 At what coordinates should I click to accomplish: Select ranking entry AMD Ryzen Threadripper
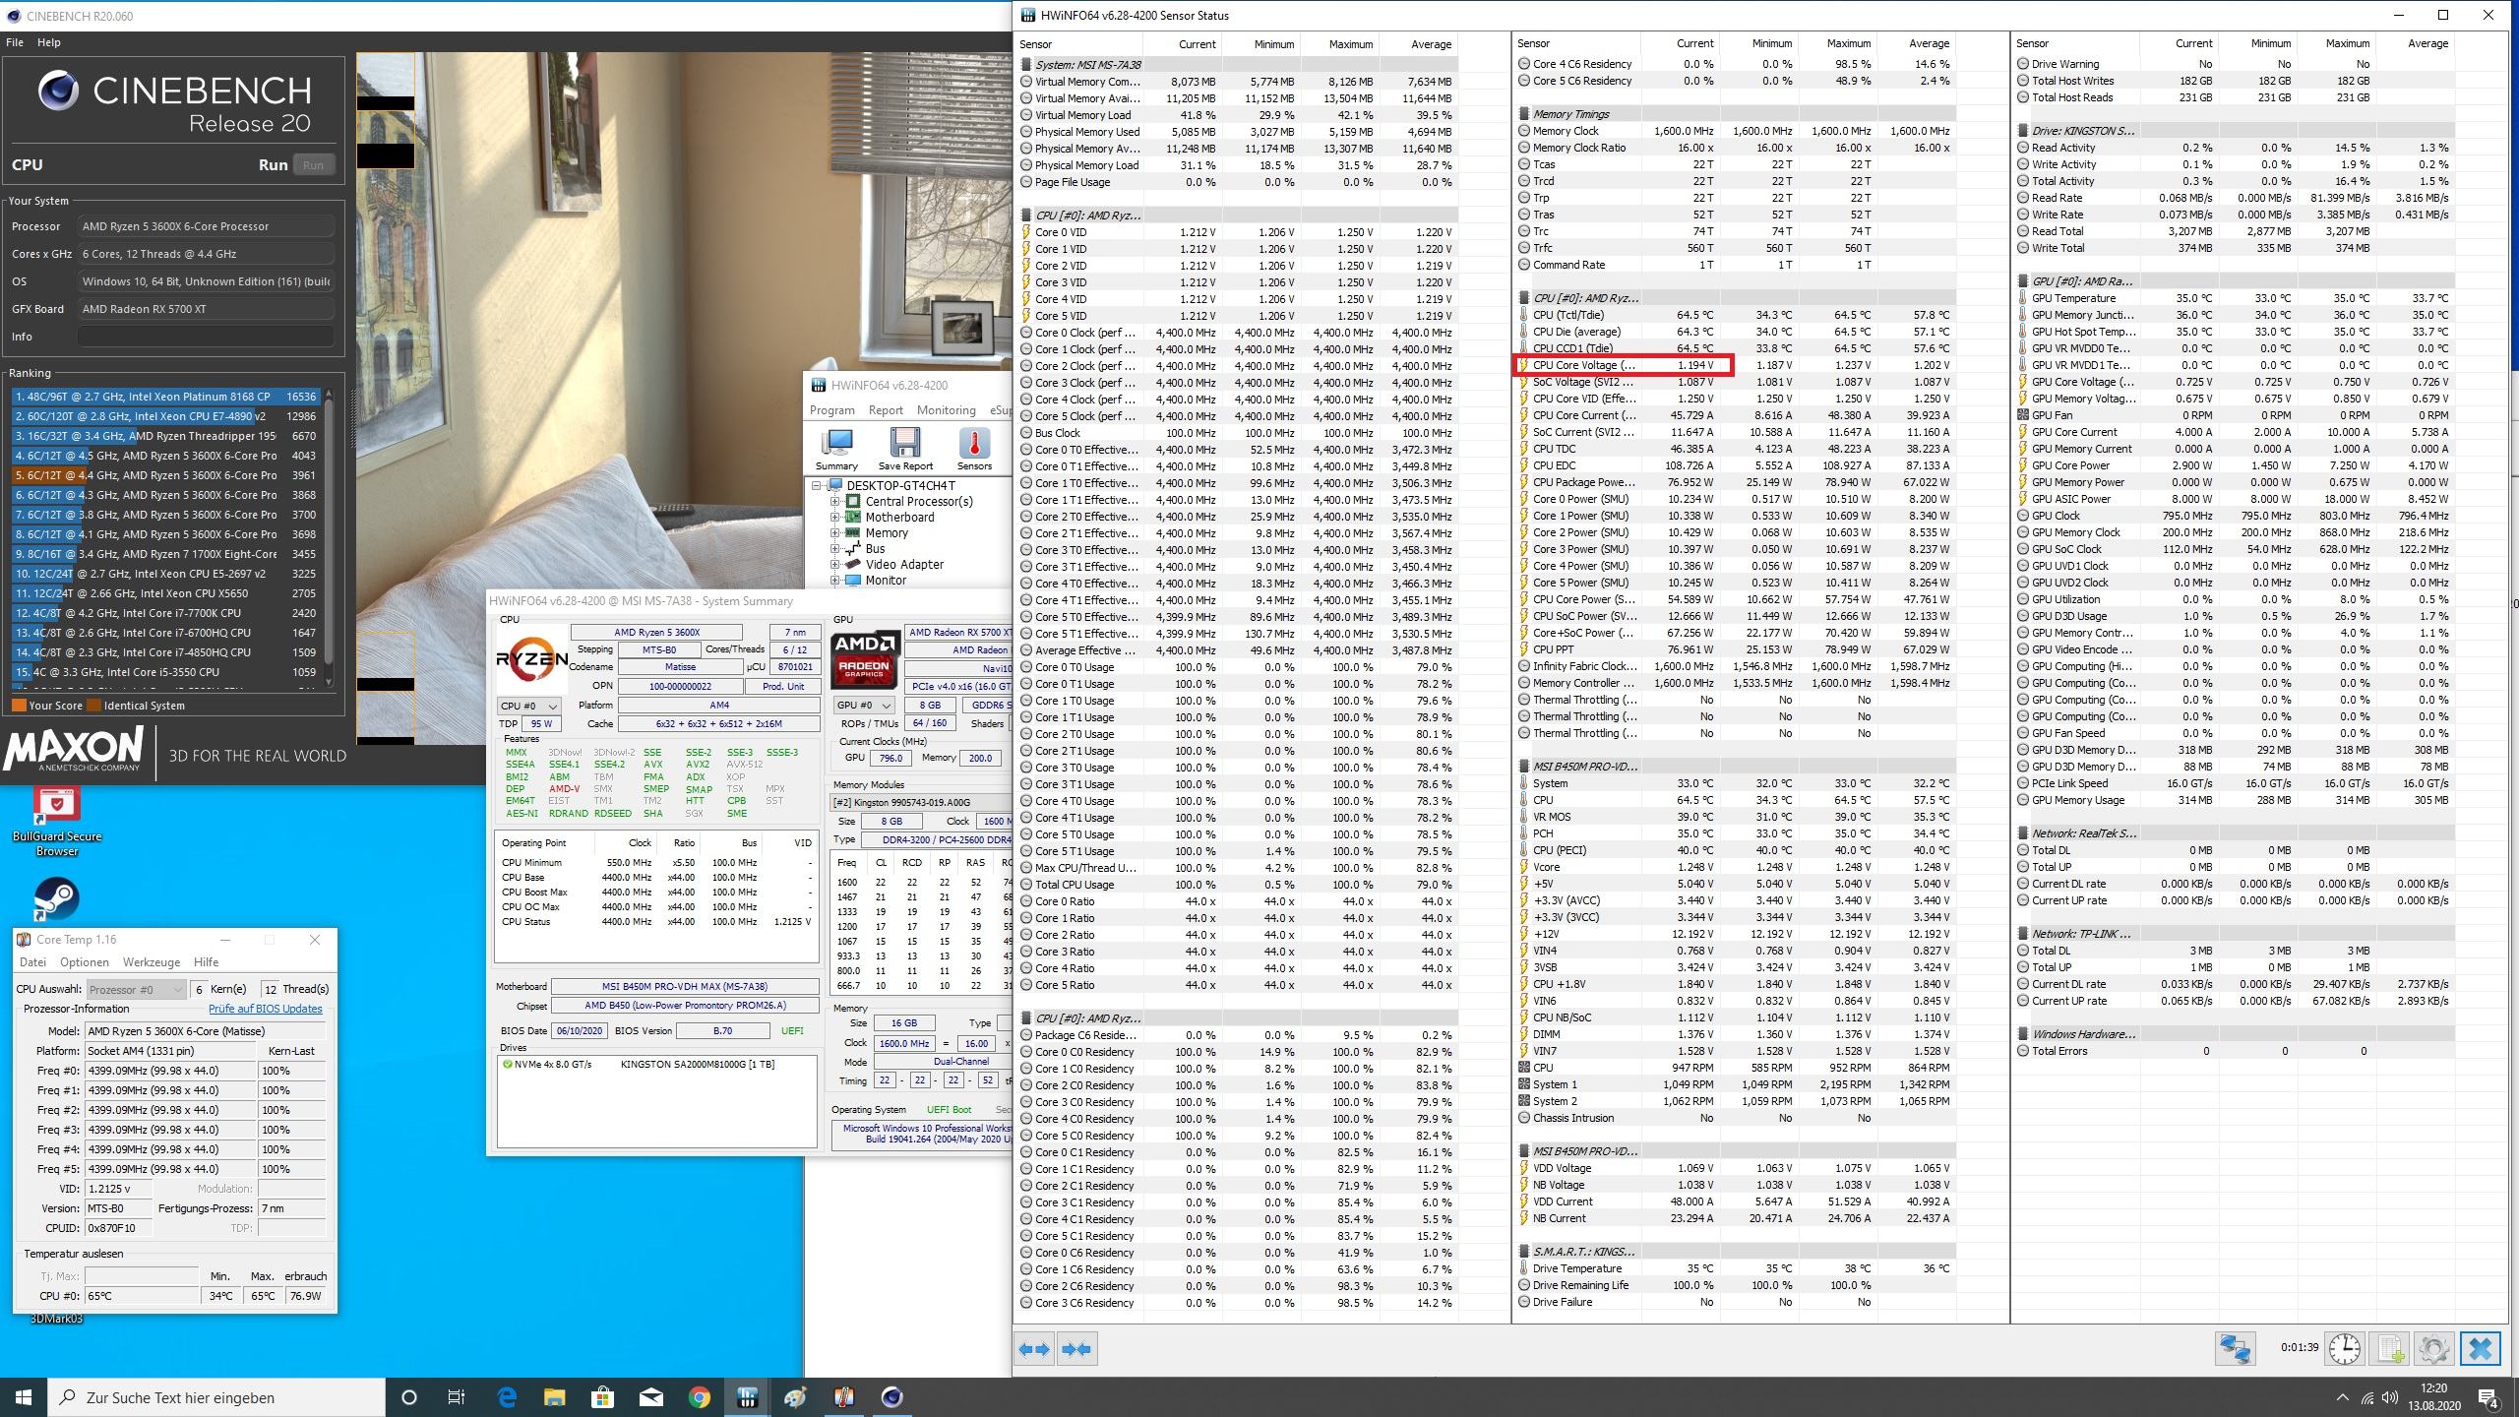(x=165, y=436)
